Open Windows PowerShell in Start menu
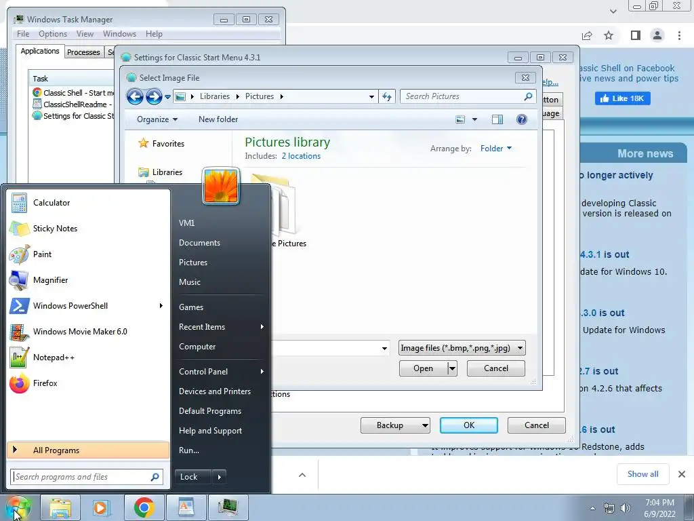Viewport: 694px width, 521px height. (88, 306)
